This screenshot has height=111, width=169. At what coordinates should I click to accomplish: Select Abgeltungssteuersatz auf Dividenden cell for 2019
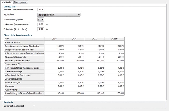(54, 46)
